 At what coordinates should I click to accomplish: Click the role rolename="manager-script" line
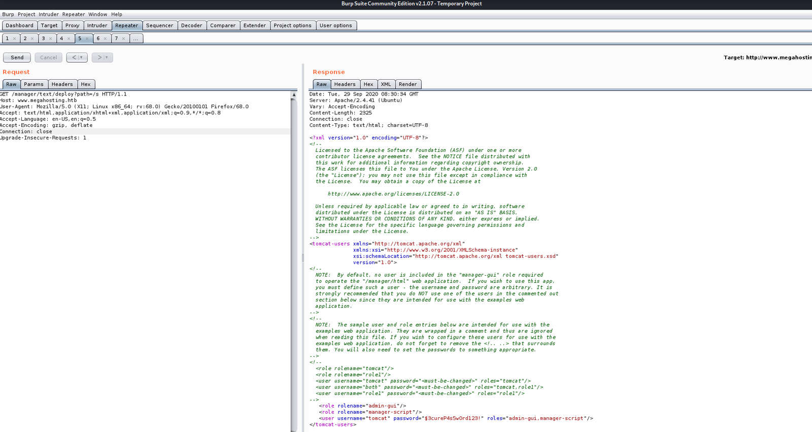click(370, 412)
